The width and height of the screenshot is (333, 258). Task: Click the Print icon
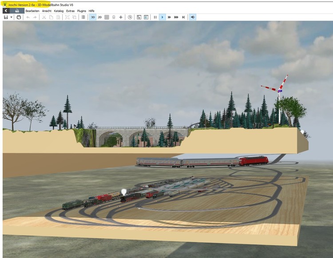pyautogui.click(x=19, y=17)
